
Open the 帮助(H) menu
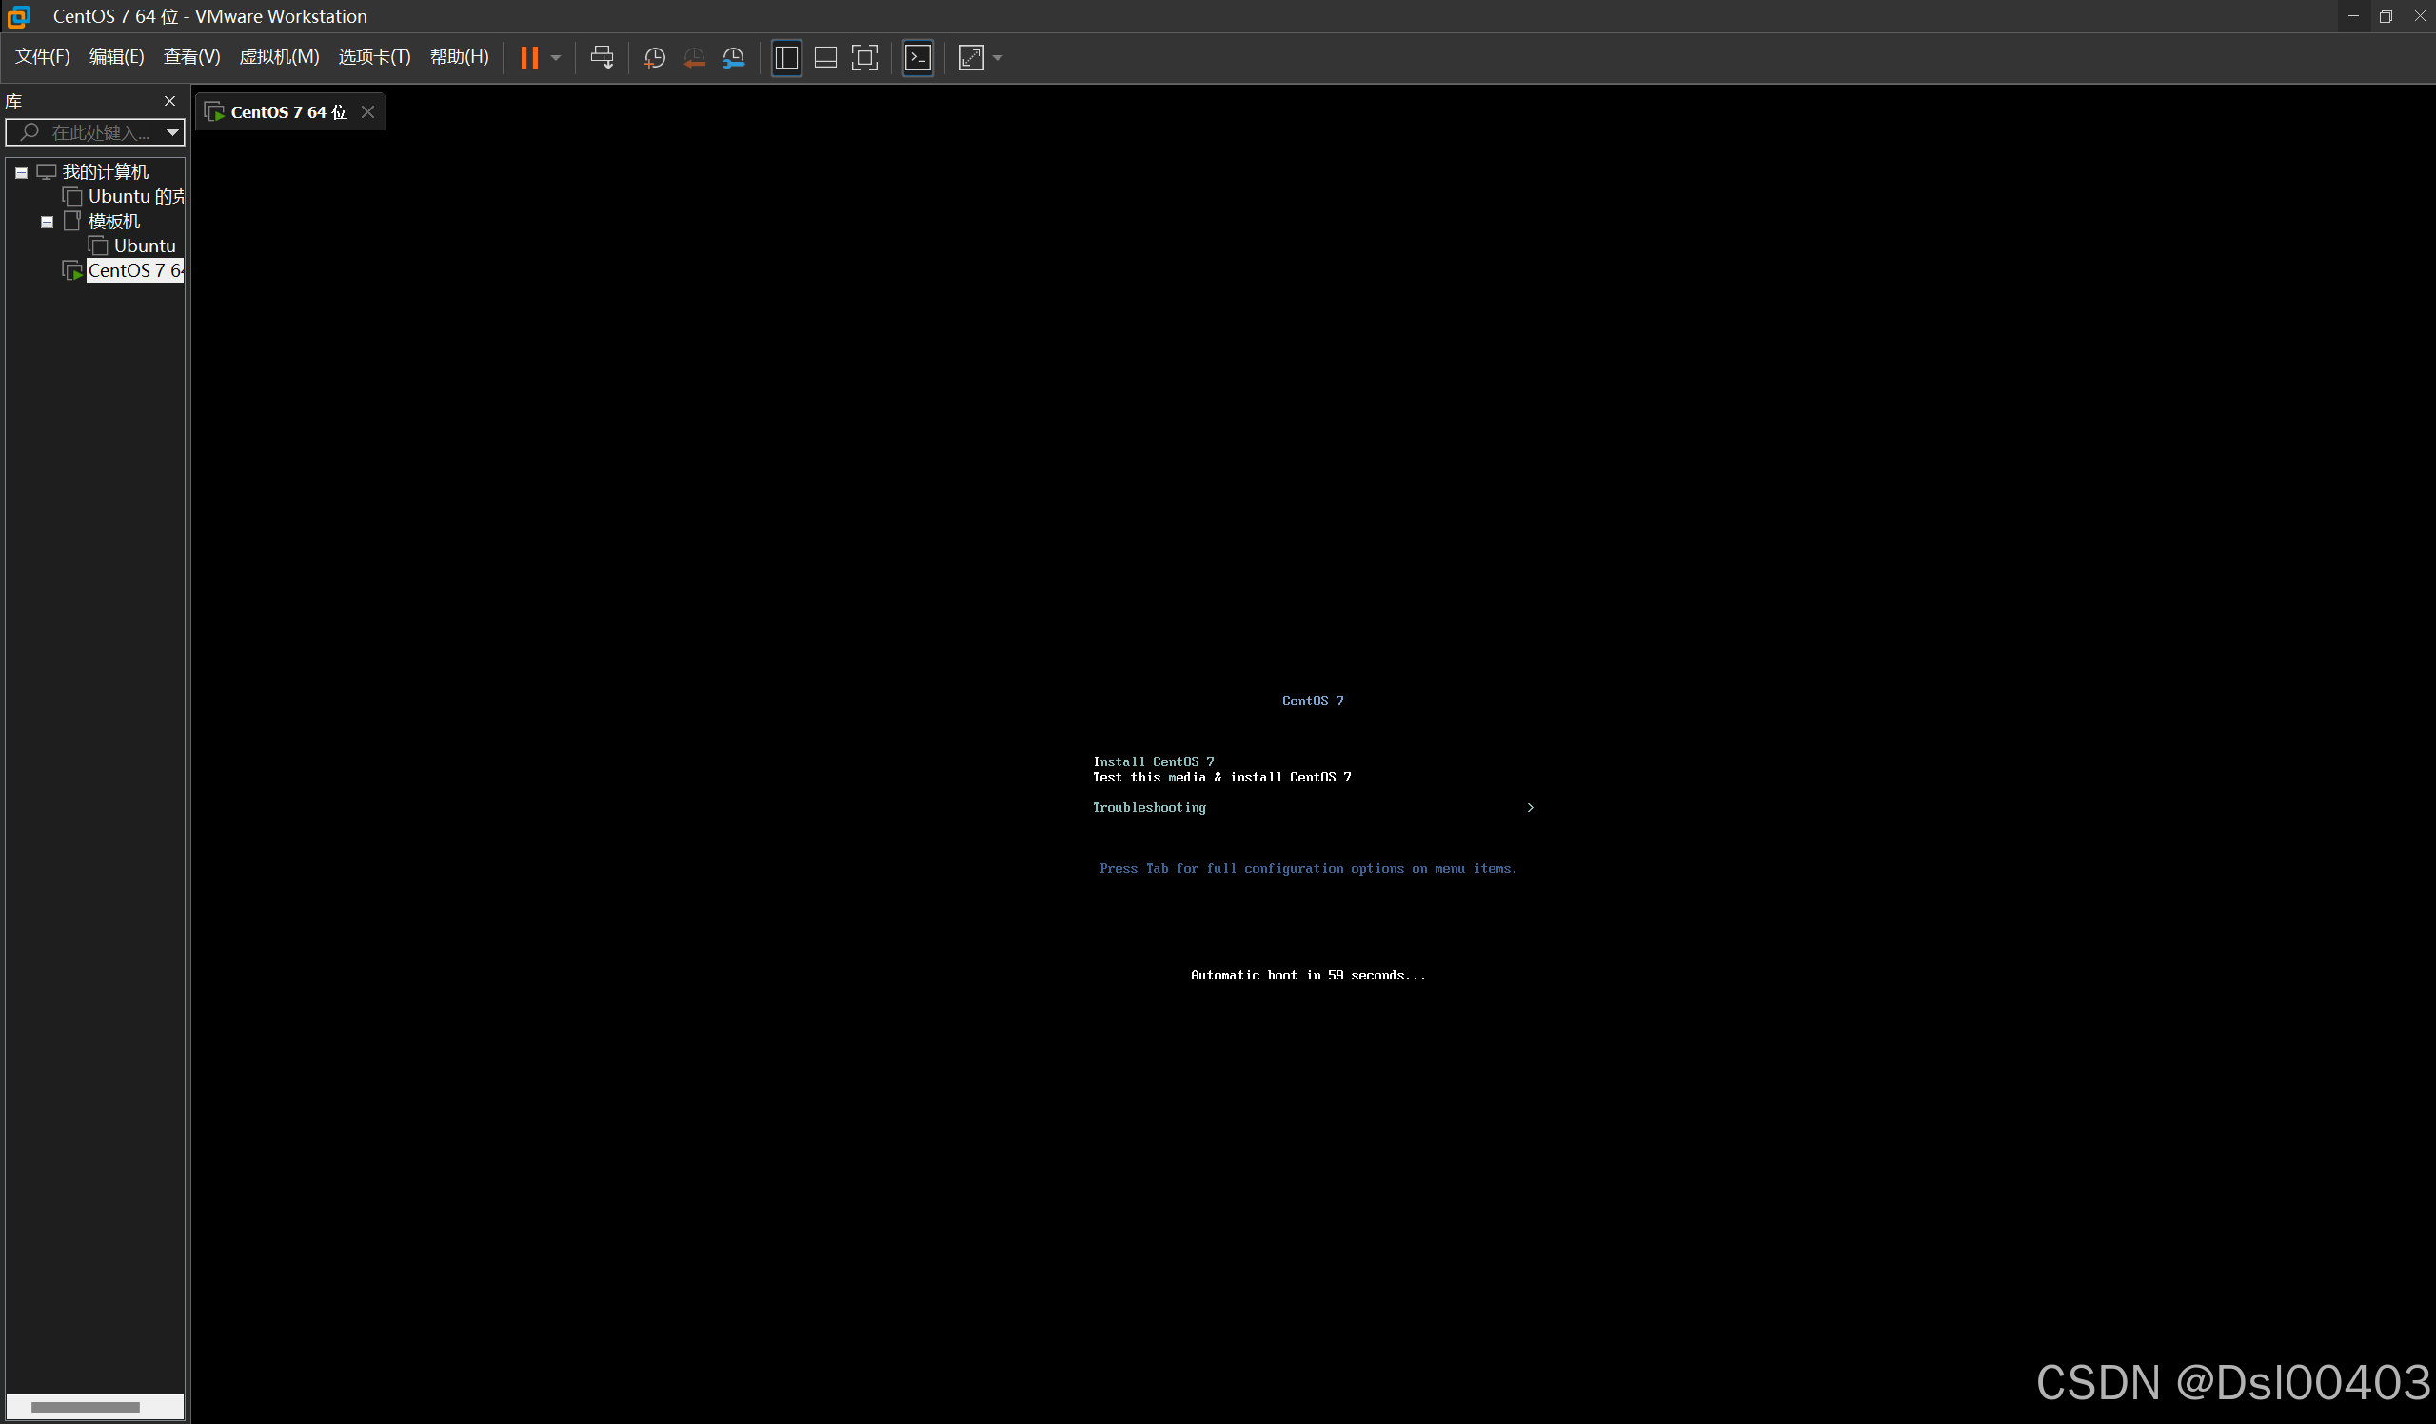[x=459, y=57]
